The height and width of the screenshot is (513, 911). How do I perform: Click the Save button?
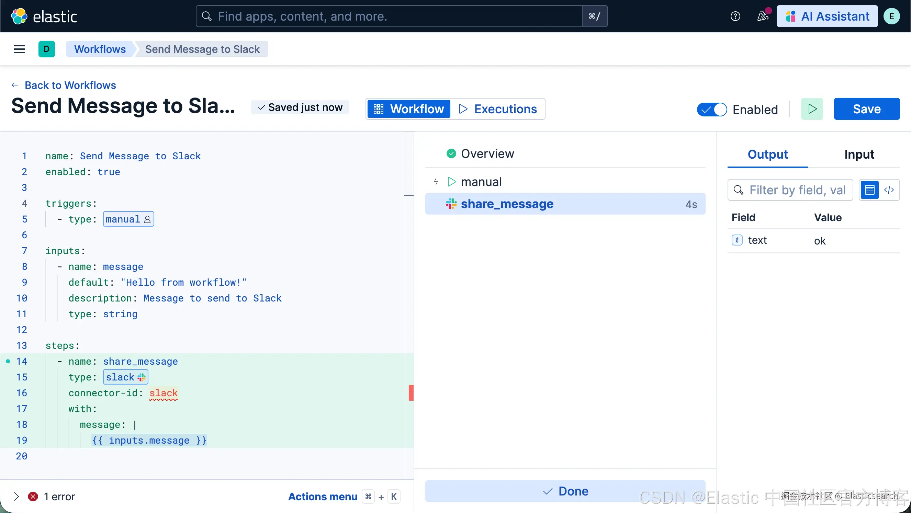[866, 109]
